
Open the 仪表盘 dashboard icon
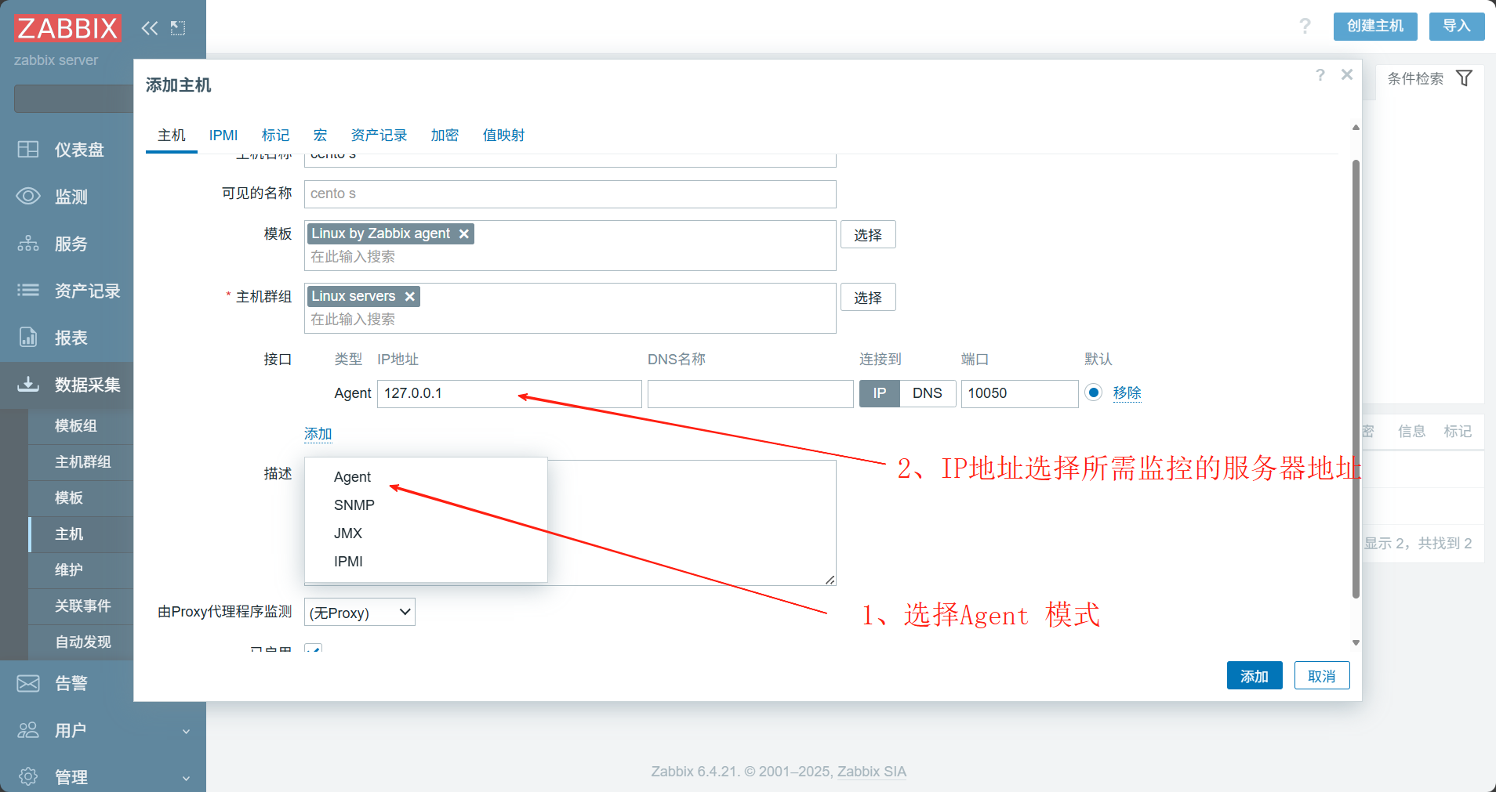[x=28, y=150]
